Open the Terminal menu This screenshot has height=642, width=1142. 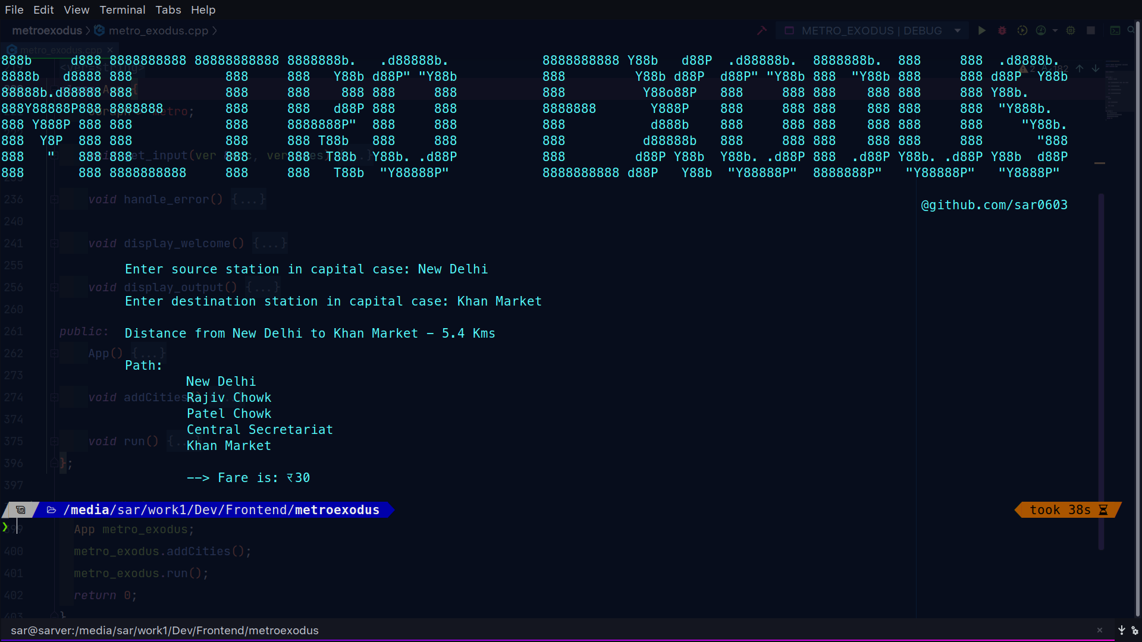[x=122, y=10]
